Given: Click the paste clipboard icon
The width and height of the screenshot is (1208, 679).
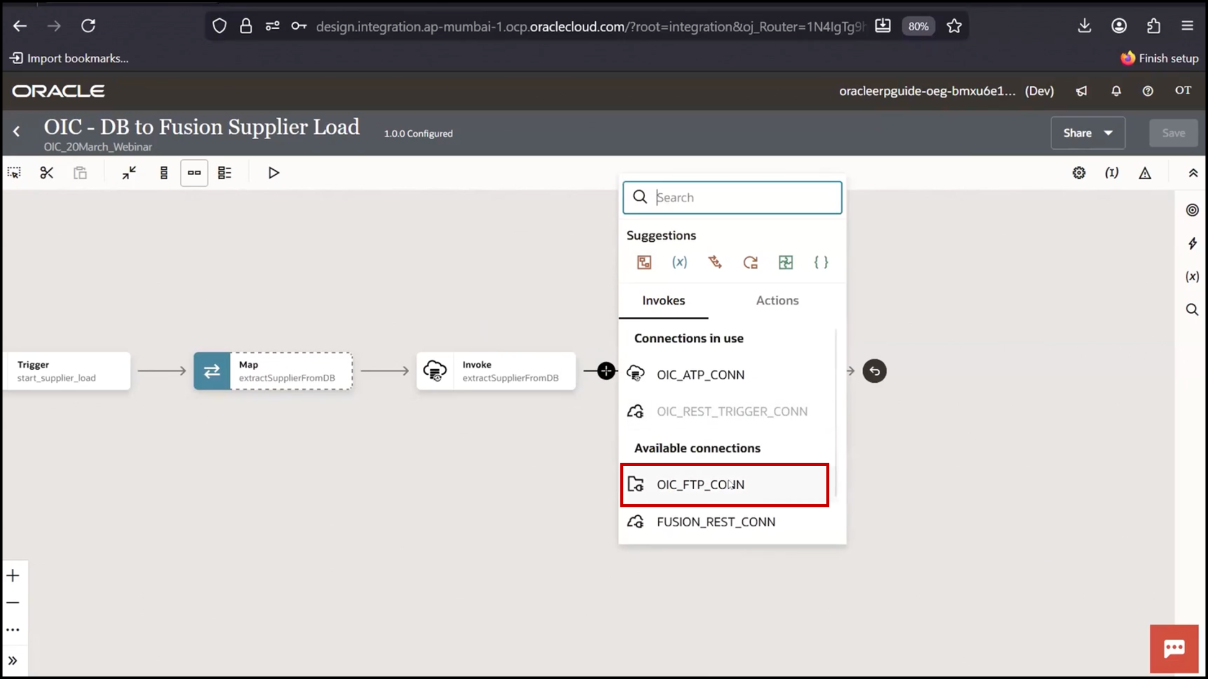Looking at the screenshot, I should pyautogui.click(x=80, y=173).
